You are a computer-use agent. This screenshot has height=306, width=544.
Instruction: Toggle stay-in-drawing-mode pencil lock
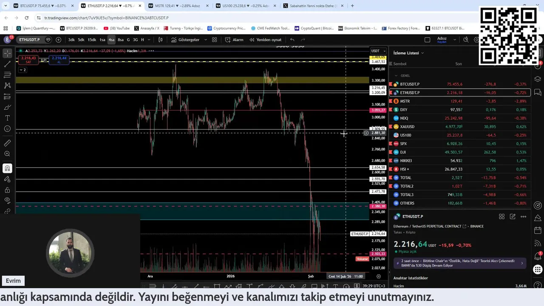[x=7, y=179]
